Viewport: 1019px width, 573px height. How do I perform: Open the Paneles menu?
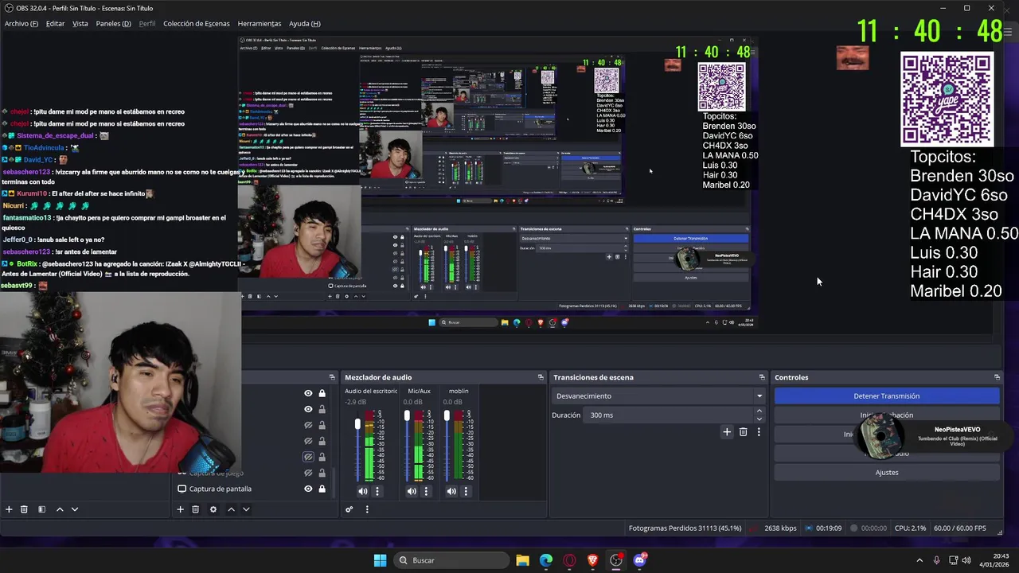(113, 24)
